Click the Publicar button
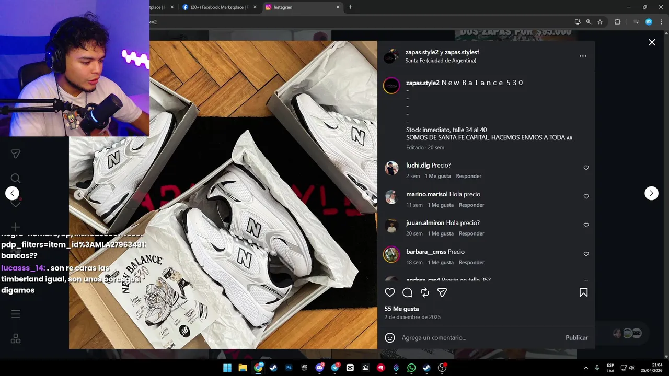Viewport: 669px width, 376px height. pyautogui.click(x=576, y=338)
